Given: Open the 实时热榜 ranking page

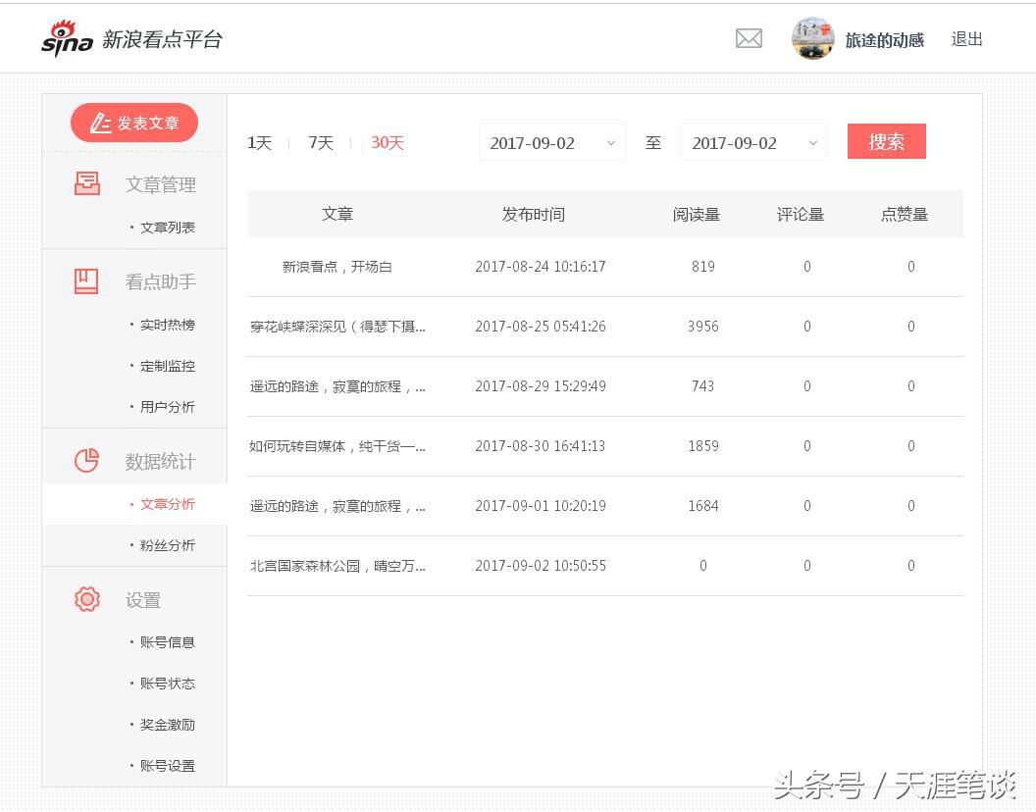Looking at the screenshot, I should pyautogui.click(x=167, y=325).
